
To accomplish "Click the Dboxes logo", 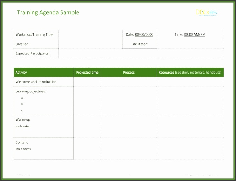I will (206, 12).
